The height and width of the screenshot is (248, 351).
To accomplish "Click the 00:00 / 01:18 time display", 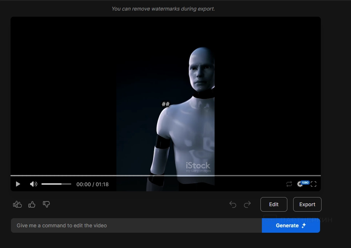I will tap(92, 184).
